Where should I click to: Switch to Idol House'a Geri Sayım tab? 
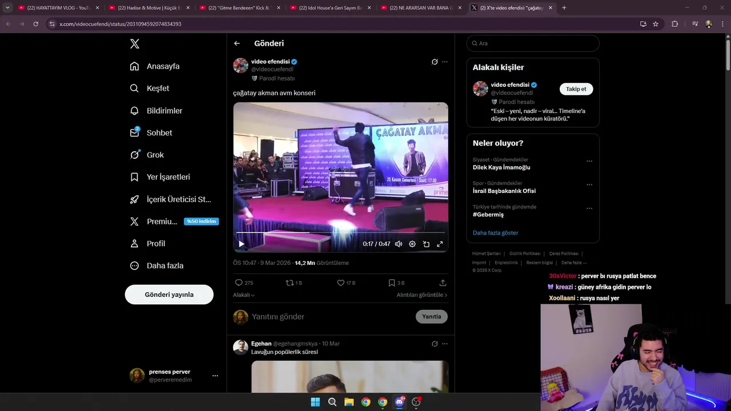pos(330,8)
